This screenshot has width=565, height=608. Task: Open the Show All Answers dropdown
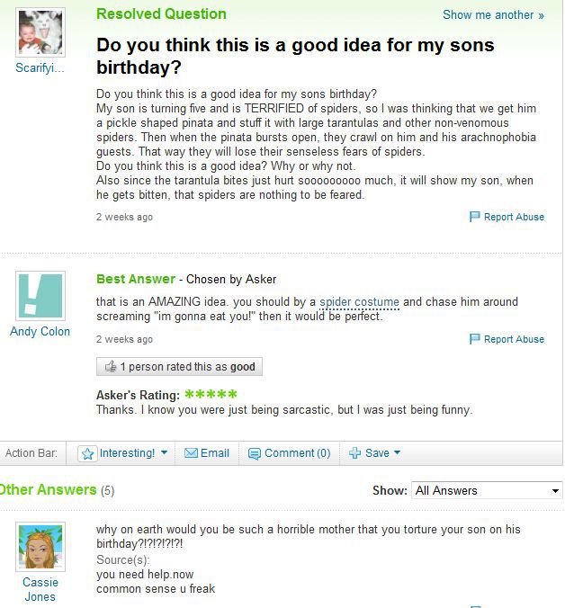click(x=486, y=490)
